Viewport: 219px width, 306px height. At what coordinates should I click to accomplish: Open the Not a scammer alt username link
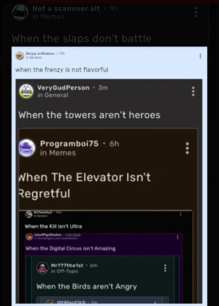click(66, 8)
